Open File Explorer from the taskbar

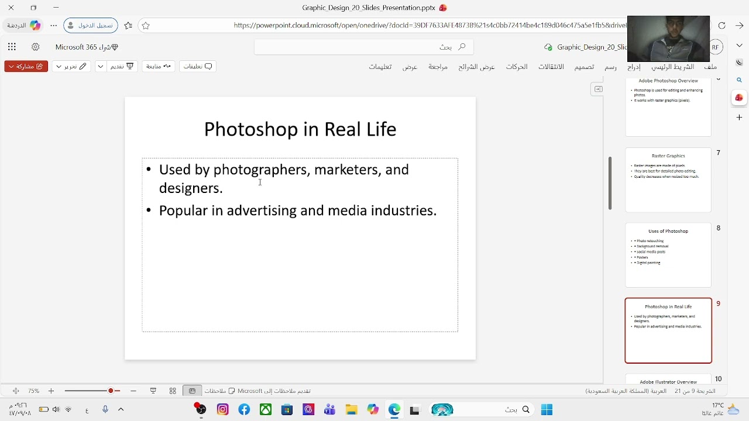pos(351,410)
